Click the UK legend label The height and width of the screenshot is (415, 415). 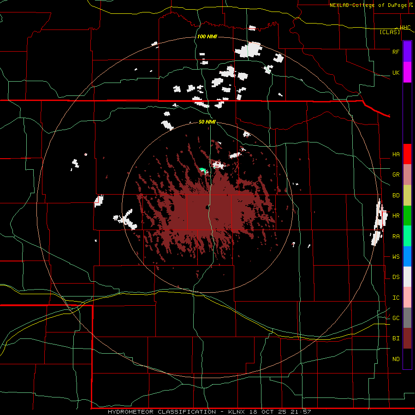click(396, 72)
